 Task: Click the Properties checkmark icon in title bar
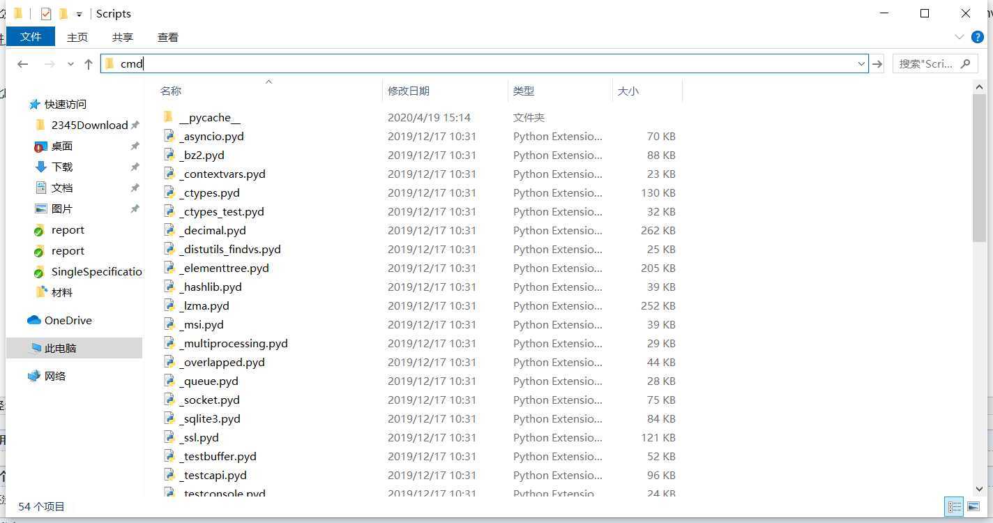tap(46, 14)
